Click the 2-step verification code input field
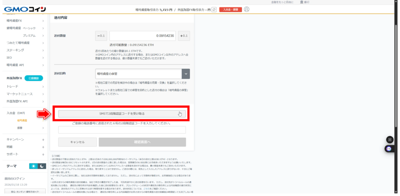Image resolution: width=400 pixels, height=196 pixels. tap(122, 130)
